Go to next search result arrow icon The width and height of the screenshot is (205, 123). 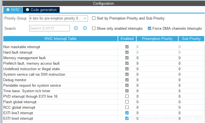pos(85,28)
